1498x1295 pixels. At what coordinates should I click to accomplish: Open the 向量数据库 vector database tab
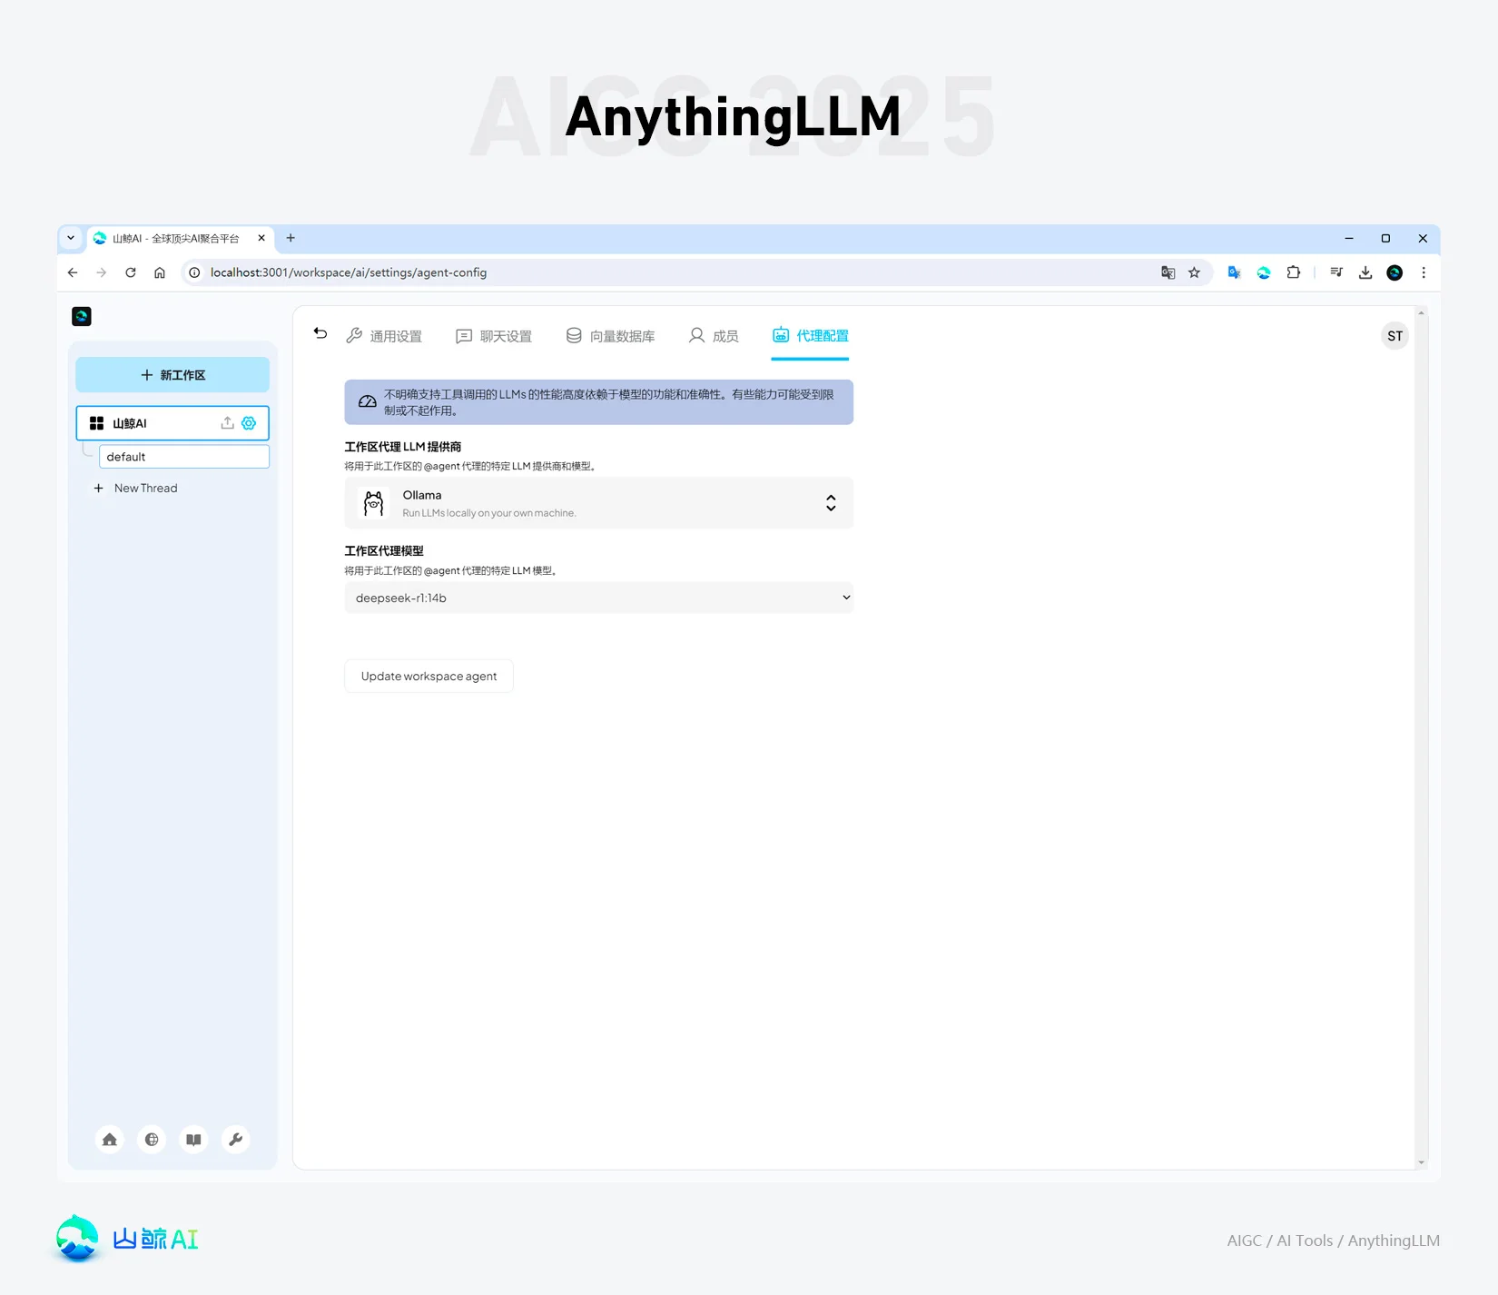coord(610,336)
